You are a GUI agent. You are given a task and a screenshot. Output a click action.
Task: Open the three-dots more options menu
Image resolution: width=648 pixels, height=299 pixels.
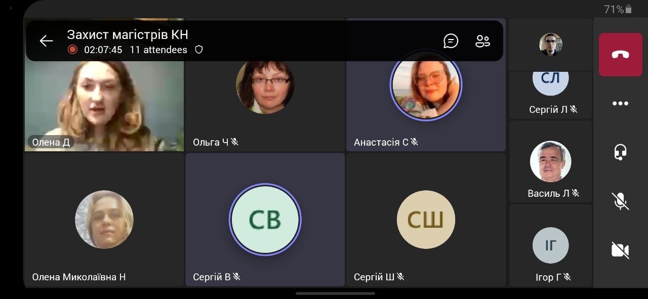(x=620, y=103)
